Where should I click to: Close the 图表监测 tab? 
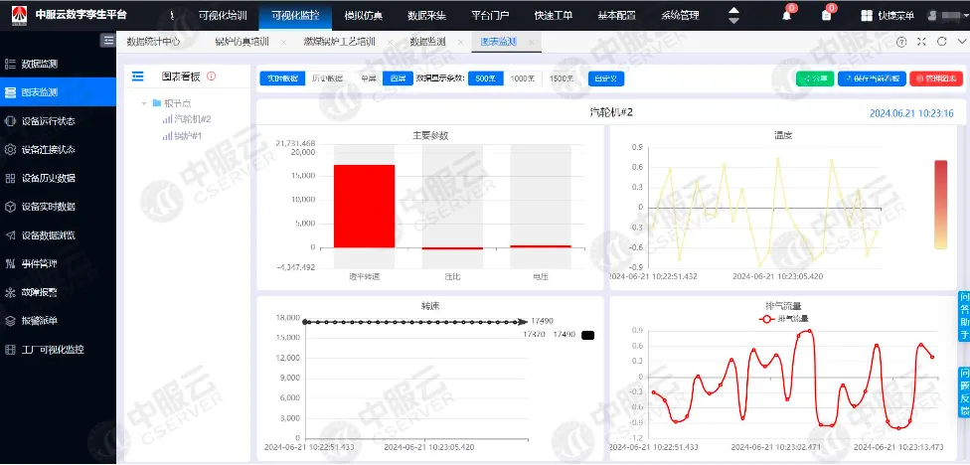530,42
